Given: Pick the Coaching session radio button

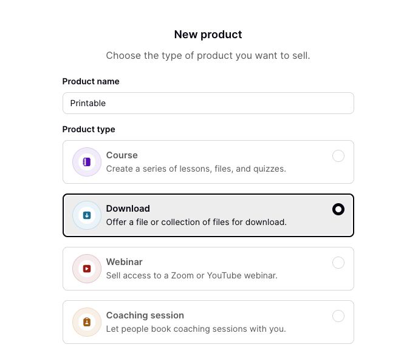Looking at the screenshot, I should point(338,316).
